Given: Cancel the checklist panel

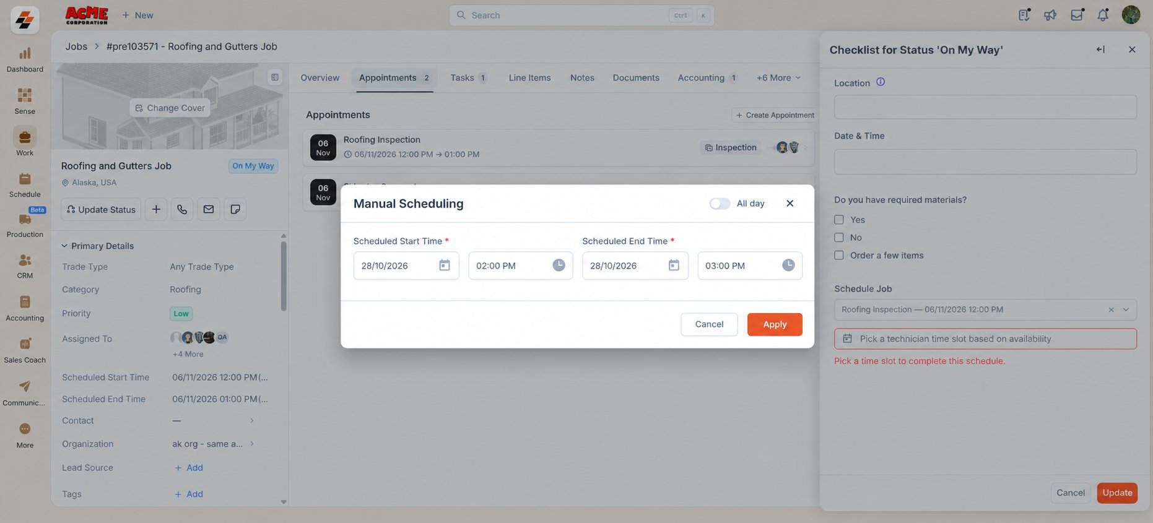Looking at the screenshot, I should tap(1071, 493).
